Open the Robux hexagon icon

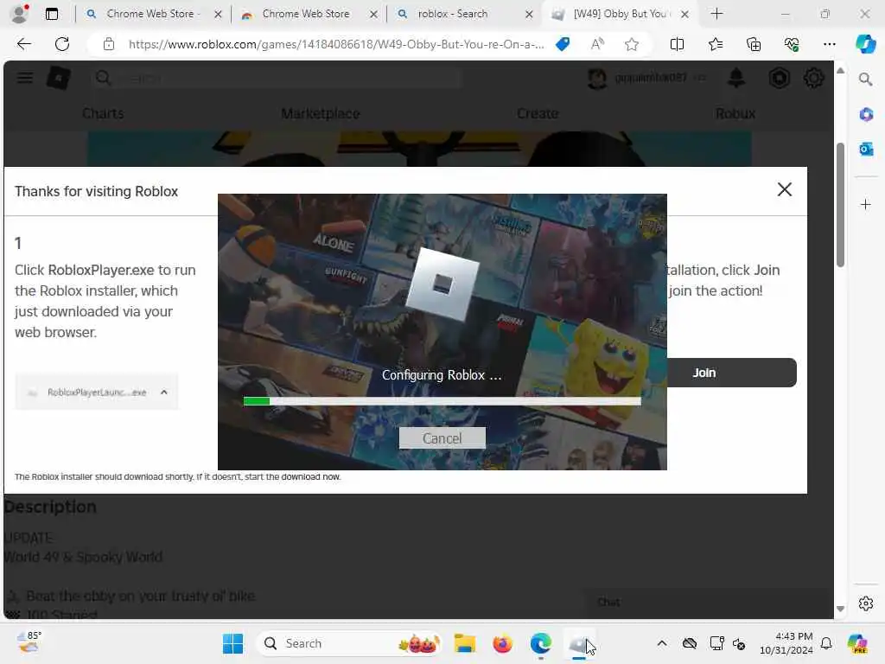tap(779, 78)
